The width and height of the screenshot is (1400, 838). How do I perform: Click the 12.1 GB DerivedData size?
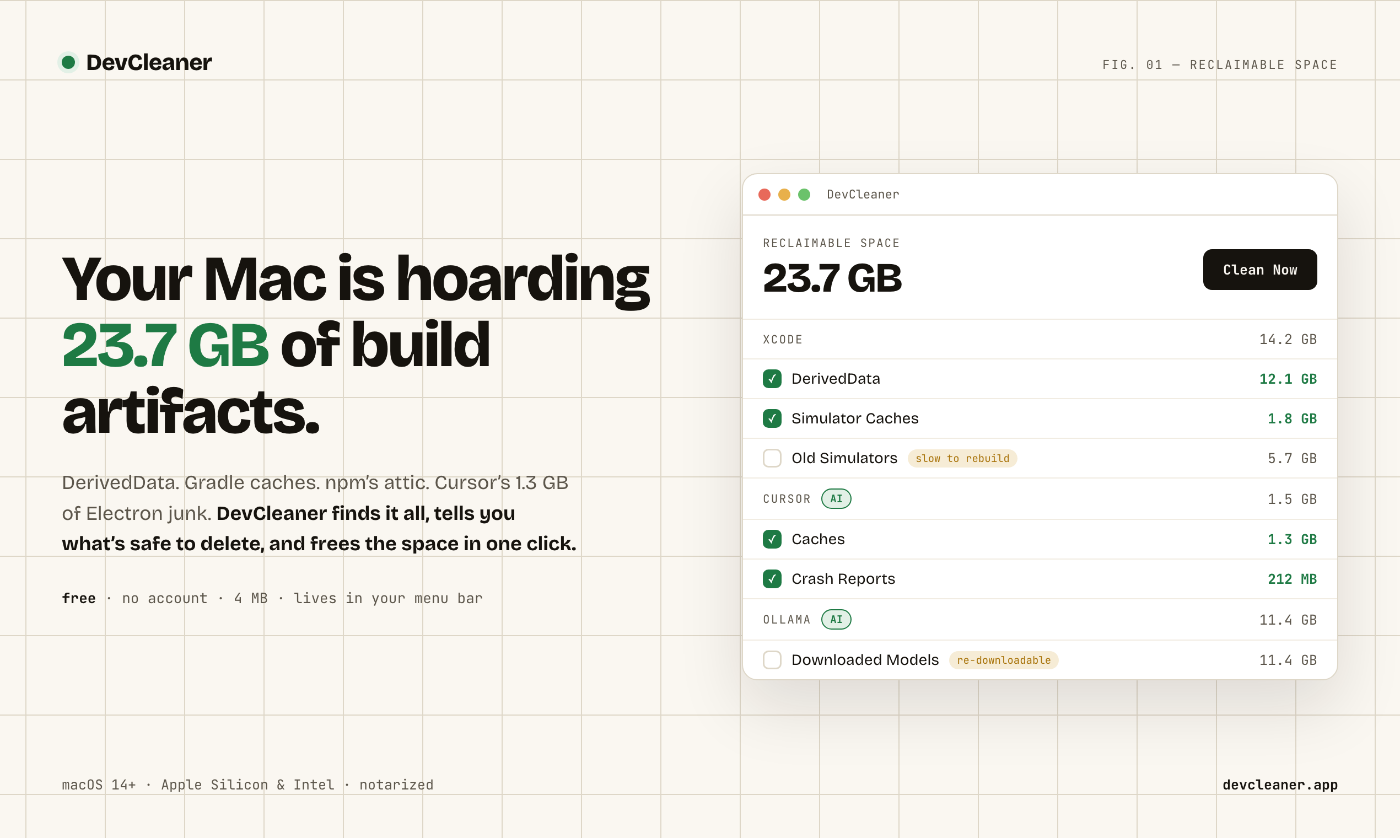pos(1288,379)
